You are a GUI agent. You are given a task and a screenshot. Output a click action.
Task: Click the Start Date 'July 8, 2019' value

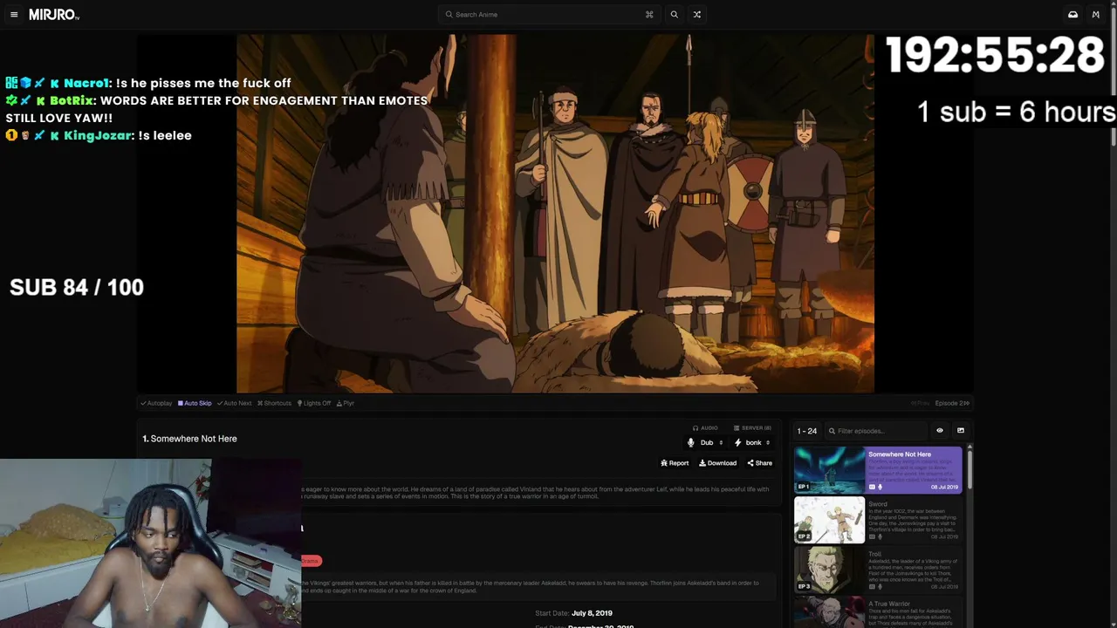tap(592, 613)
